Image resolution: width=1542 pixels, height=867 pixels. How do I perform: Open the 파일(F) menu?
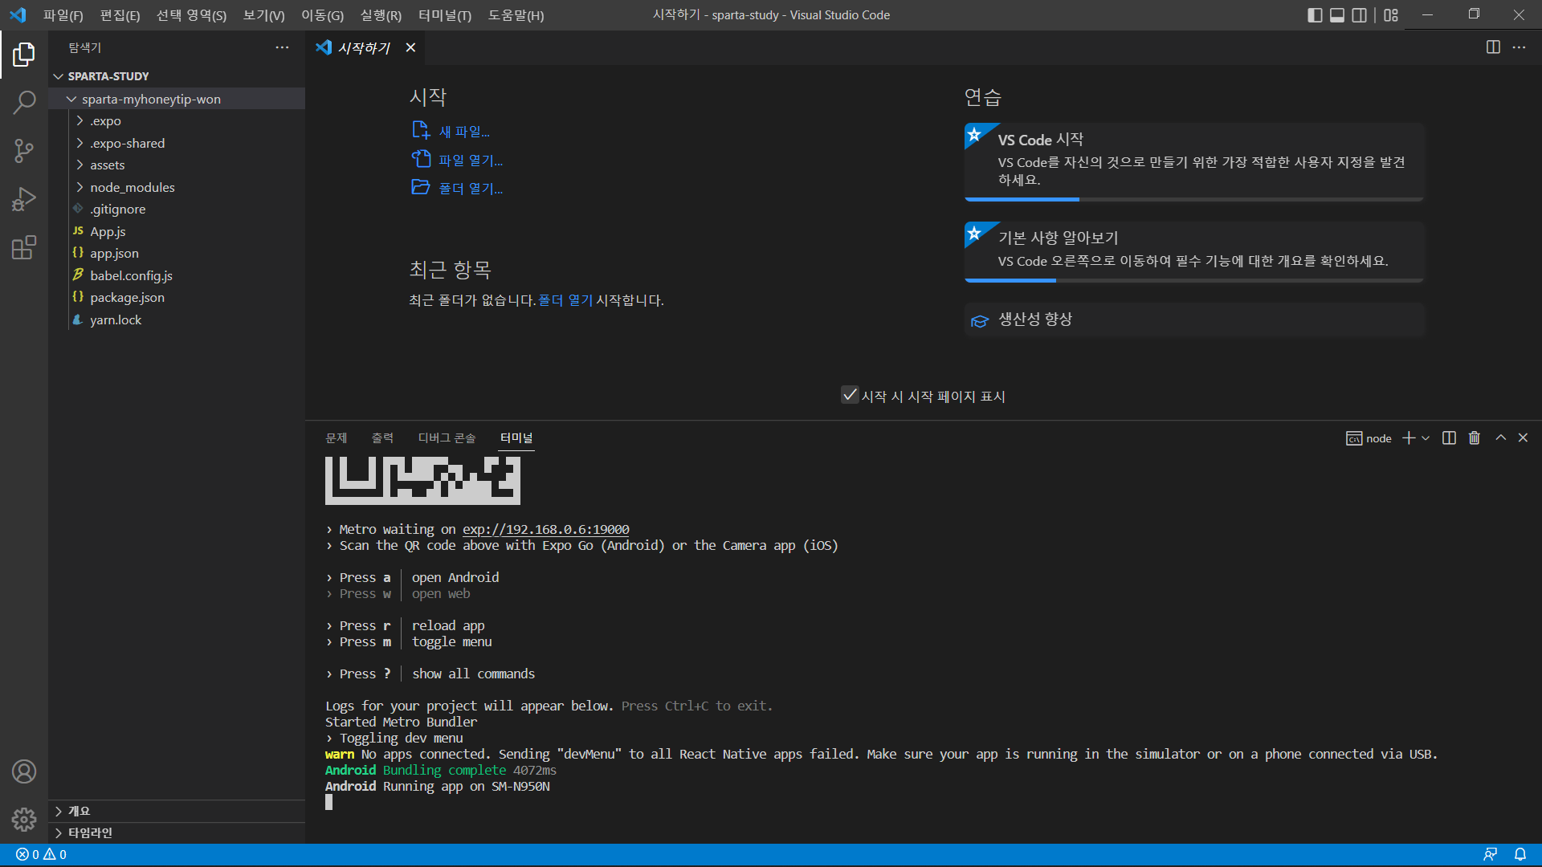tap(63, 15)
